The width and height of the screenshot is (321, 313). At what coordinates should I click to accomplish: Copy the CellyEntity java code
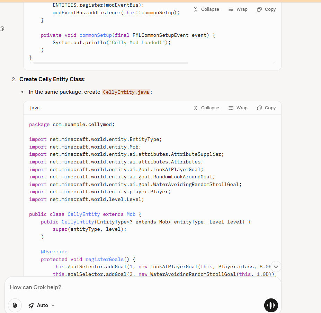click(266, 108)
